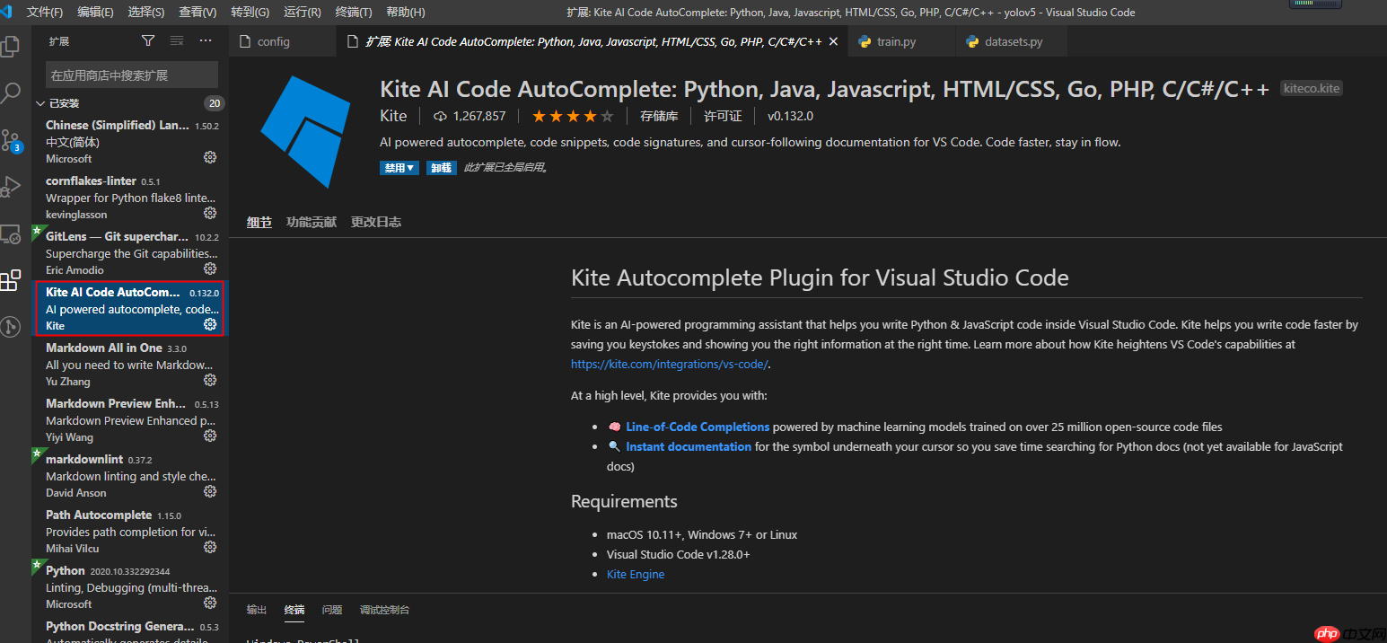Screen dimensions: 1387x643
Task: Open the 帮助(H) menu
Action: point(406,12)
